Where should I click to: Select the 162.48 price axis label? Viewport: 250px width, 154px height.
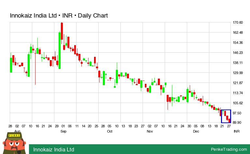[238, 32]
